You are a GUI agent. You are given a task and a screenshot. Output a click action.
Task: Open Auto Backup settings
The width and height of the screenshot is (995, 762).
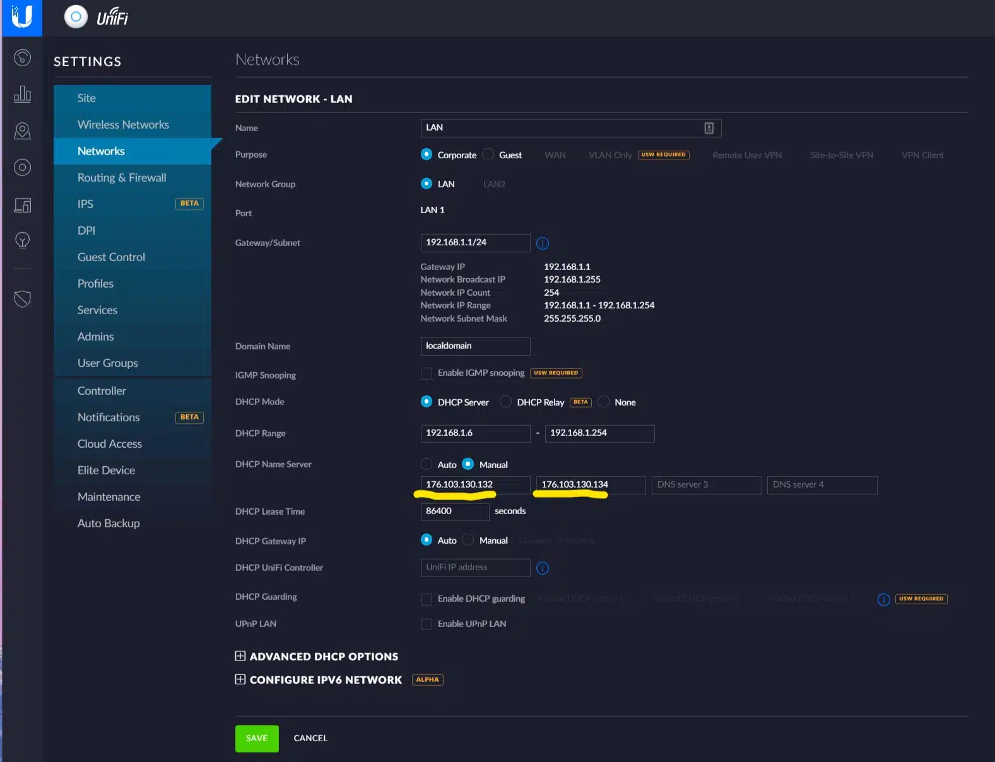pos(132,524)
